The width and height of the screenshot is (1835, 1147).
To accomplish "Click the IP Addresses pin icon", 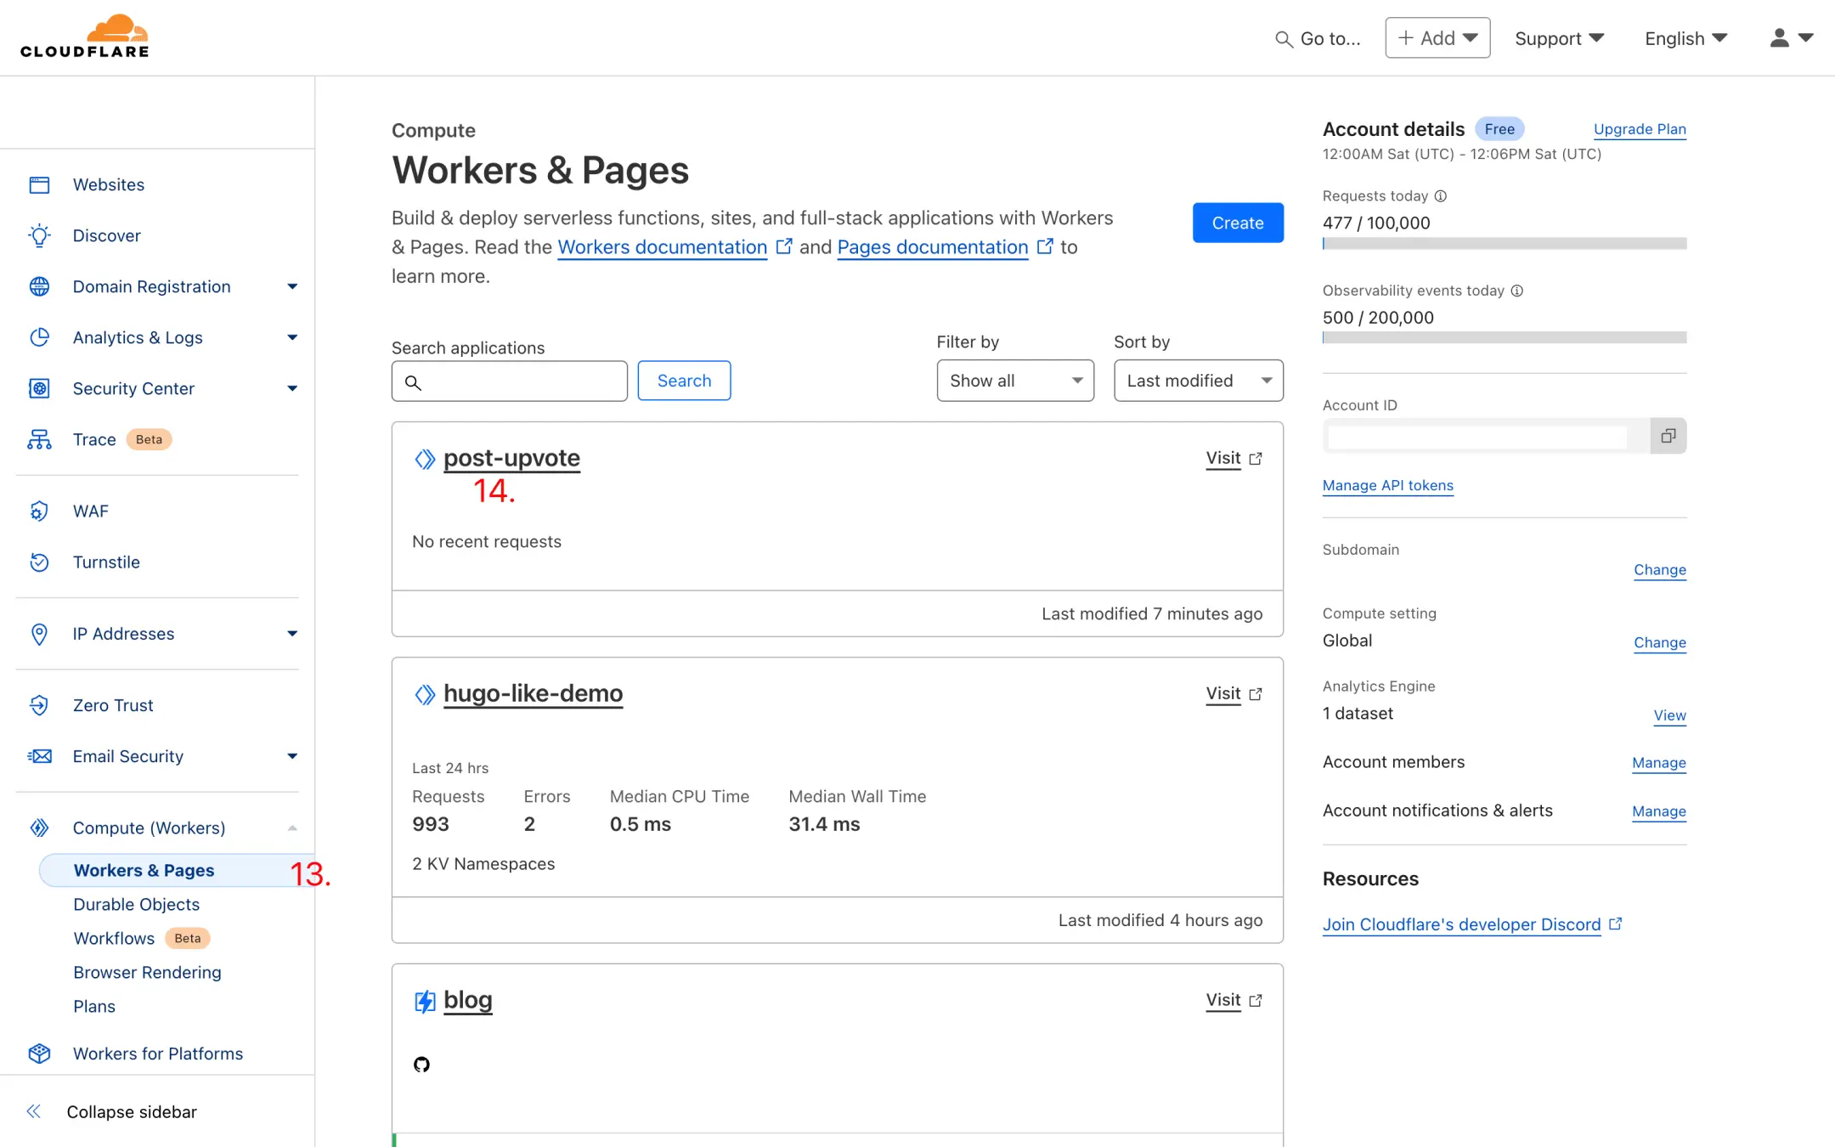I will (x=39, y=634).
